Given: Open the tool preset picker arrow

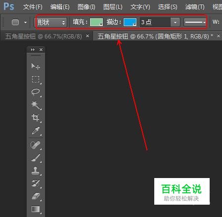Looking at the screenshot, I should (x=25, y=22).
